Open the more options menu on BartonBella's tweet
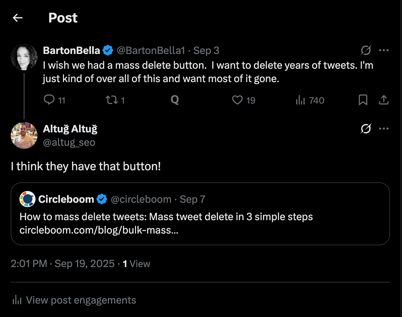The height and width of the screenshot is (317, 402). tap(383, 50)
